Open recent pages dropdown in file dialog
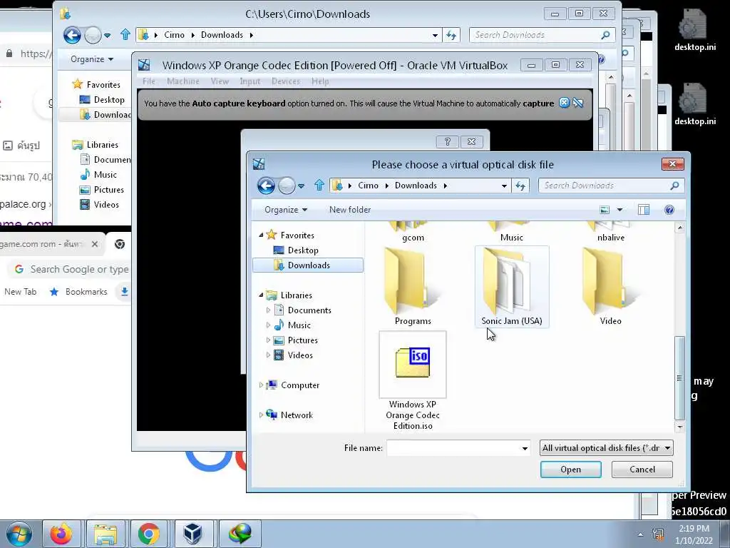 tap(302, 186)
